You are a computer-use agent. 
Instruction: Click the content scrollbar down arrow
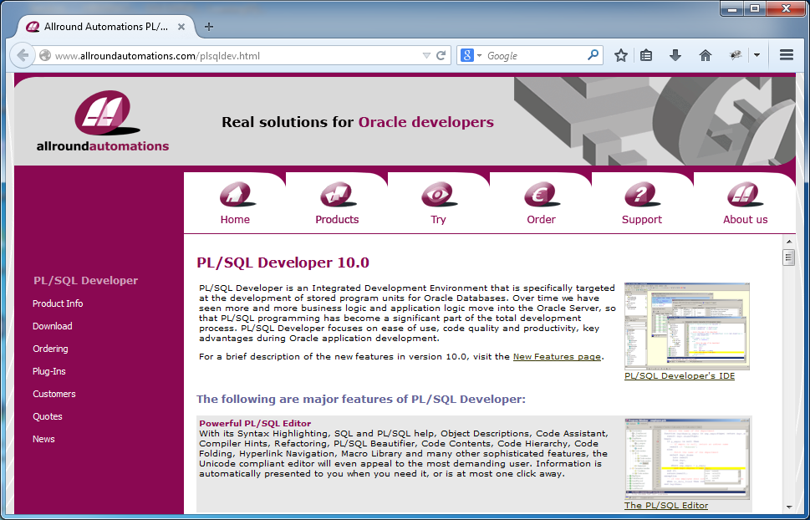click(x=789, y=507)
